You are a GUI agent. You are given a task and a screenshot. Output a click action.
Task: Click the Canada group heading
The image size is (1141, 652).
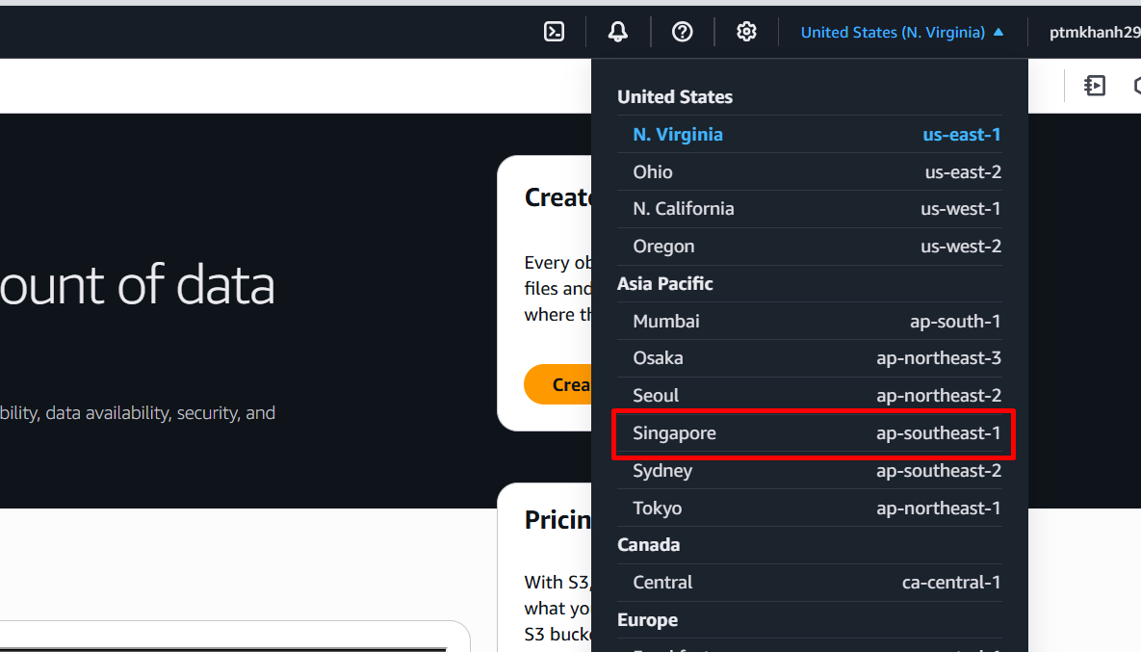point(648,545)
